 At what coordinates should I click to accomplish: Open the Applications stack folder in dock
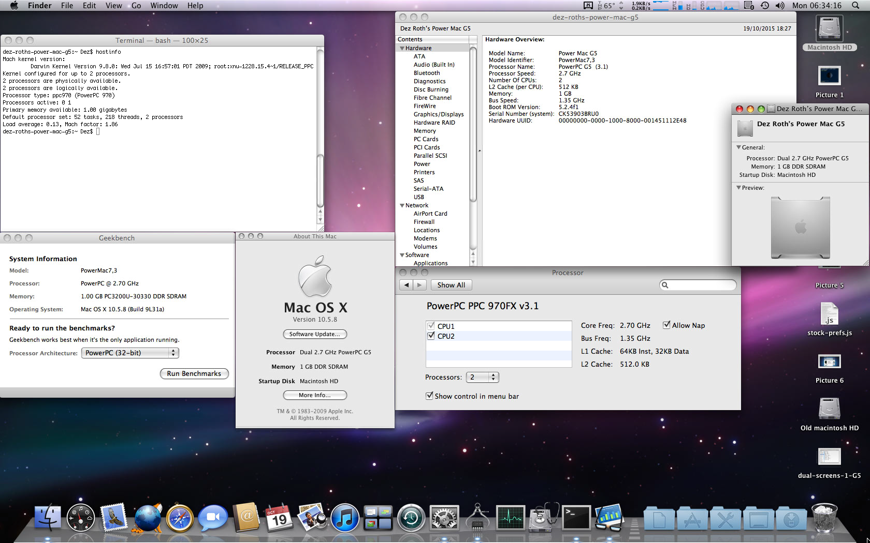click(692, 519)
